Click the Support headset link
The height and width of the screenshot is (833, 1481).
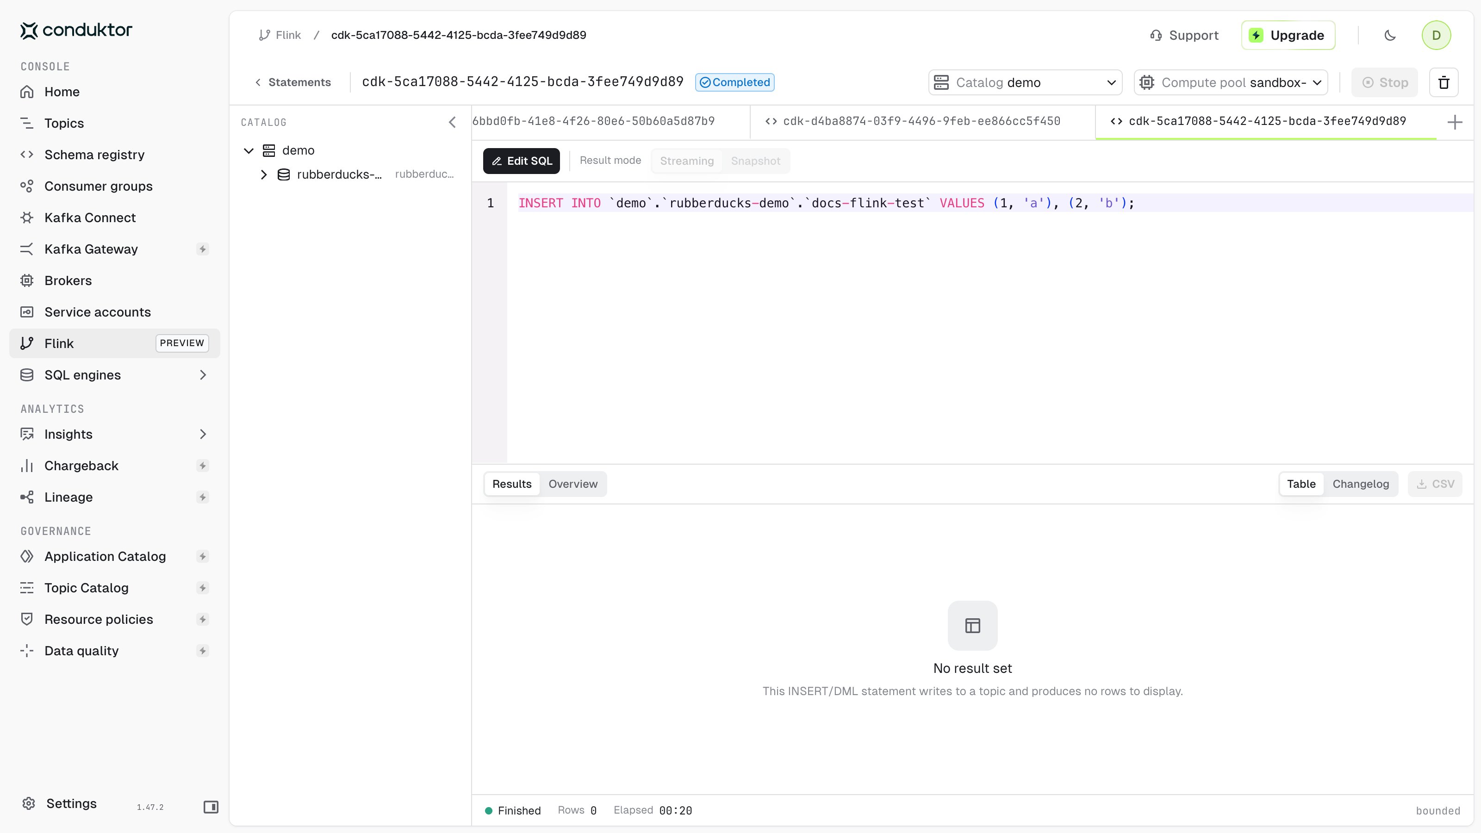tap(1184, 36)
